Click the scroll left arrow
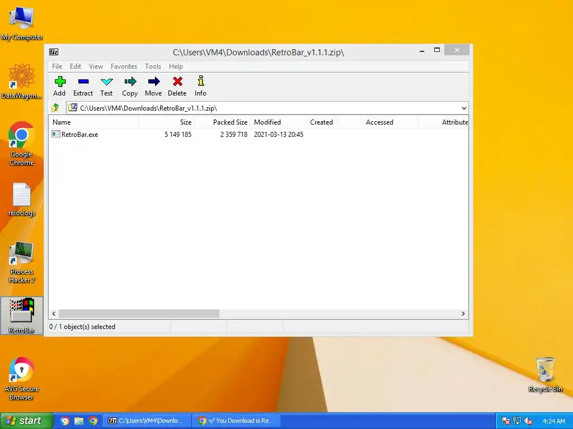This screenshot has width=573, height=429. [54, 314]
